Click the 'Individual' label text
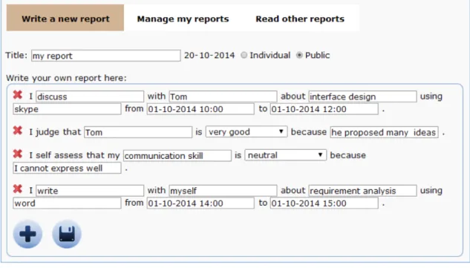The image size is (470, 268). coord(270,55)
